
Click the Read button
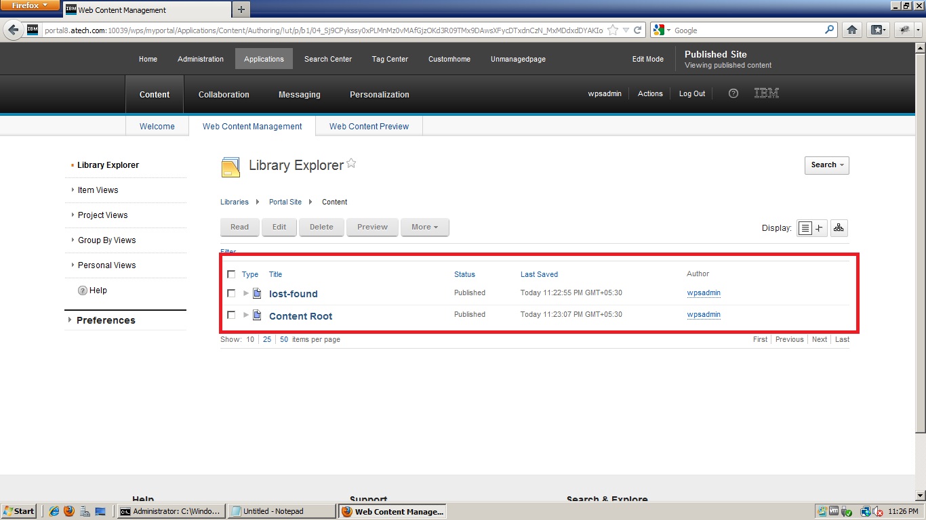240,227
